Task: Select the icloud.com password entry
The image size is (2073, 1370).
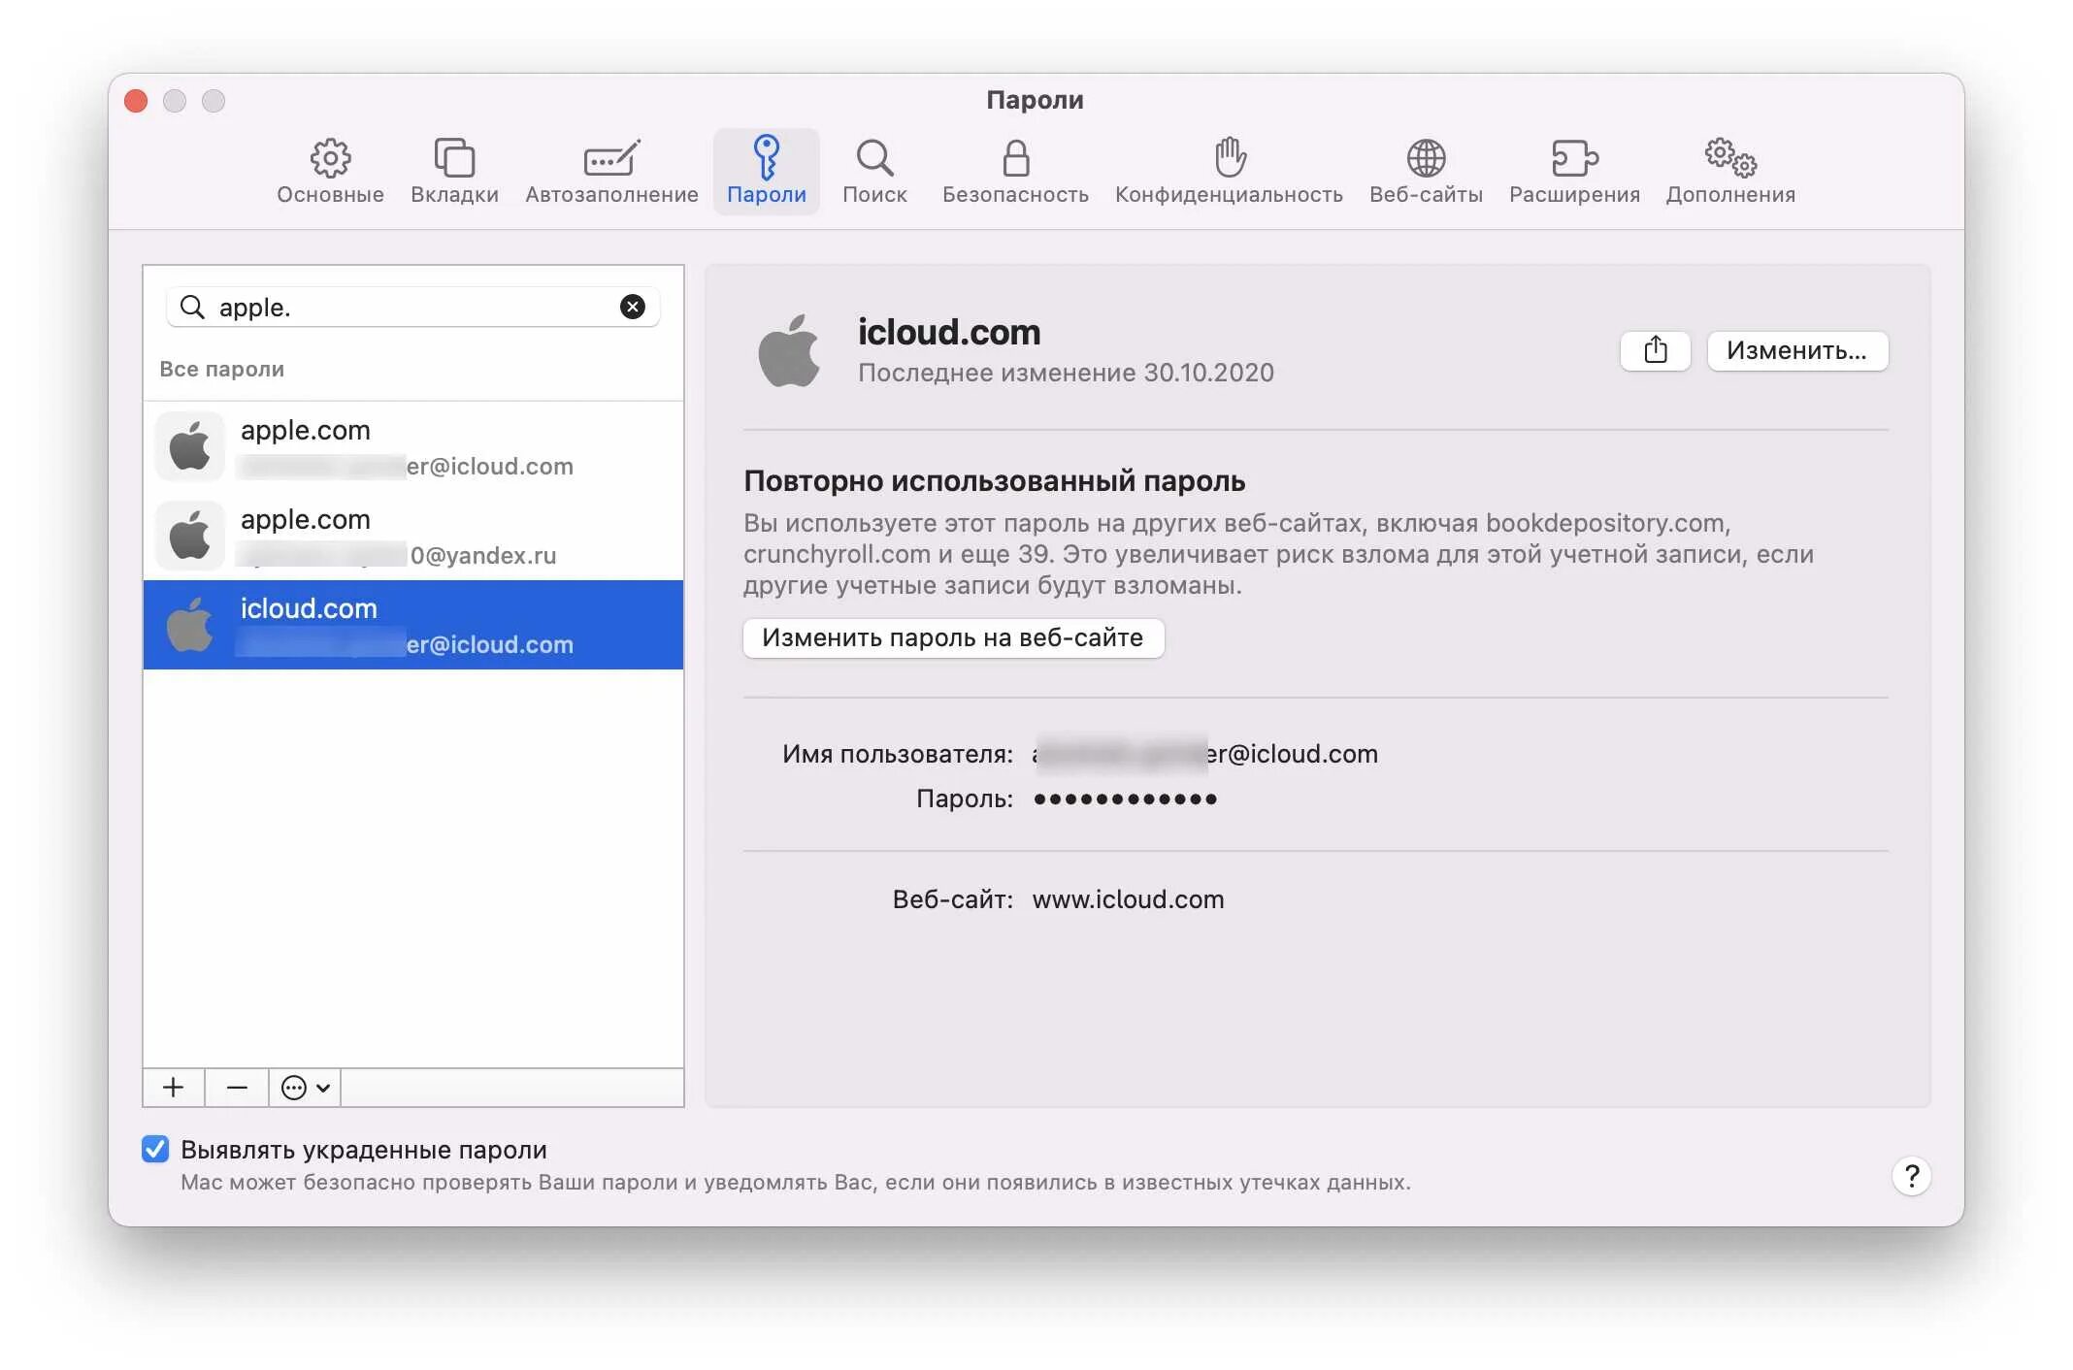Action: (413, 625)
